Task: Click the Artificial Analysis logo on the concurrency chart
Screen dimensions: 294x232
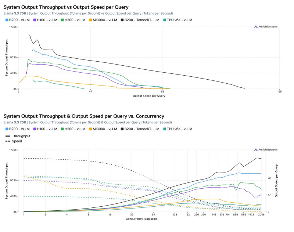Action: 266,149
